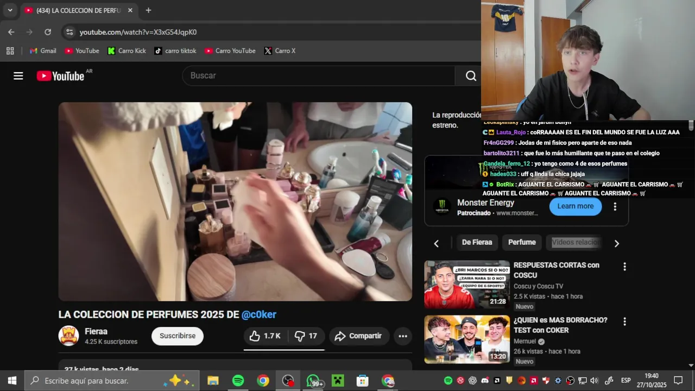
Task: Open the apps grid in bookmarks bar
Action: (10, 51)
